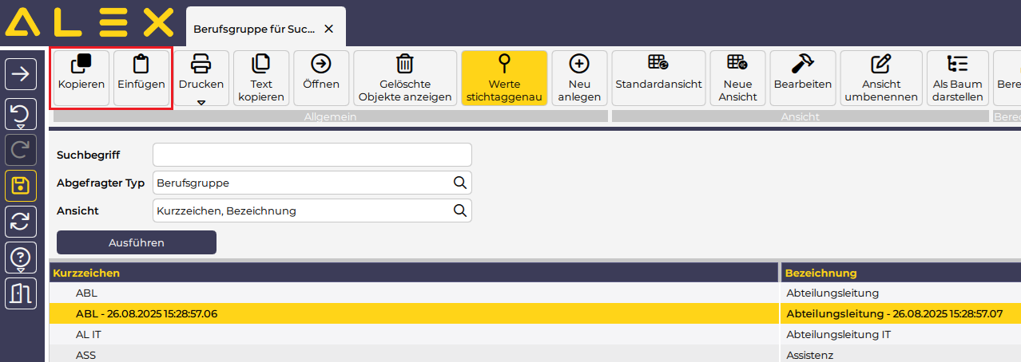Close the Berufsgruppe tab

(328, 29)
